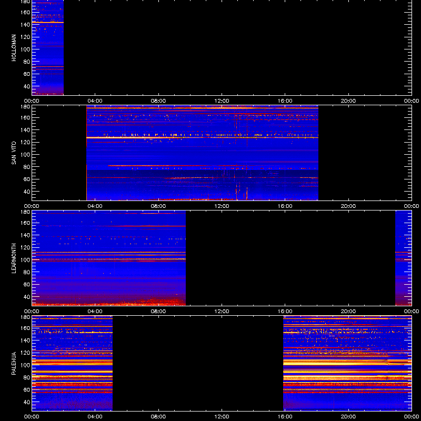
Task: Pick the 100 frequency label on Learmonth axis
Action: click(x=25, y=260)
